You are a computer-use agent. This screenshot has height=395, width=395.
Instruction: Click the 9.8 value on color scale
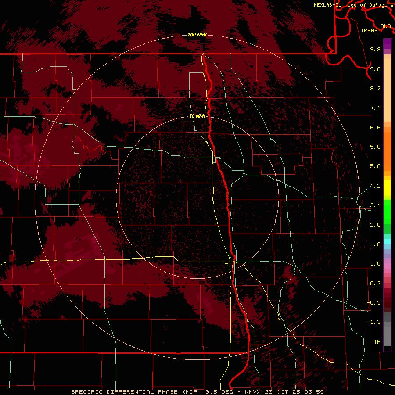pyautogui.click(x=375, y=49)
